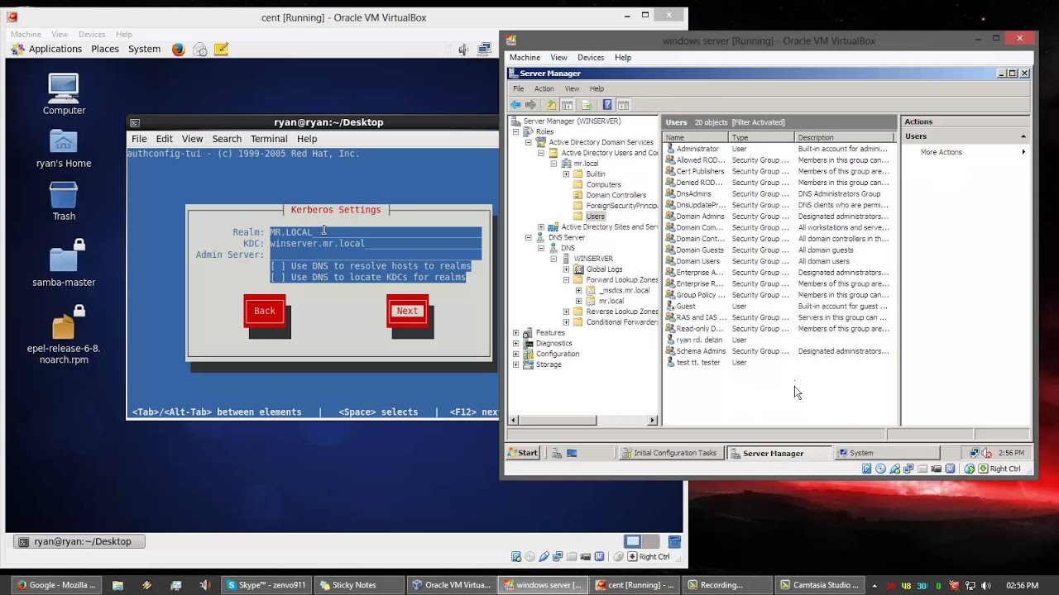
Task: Open the Devices menu of windows server VM
Action: pyautogui.click(x=591, y=58)
